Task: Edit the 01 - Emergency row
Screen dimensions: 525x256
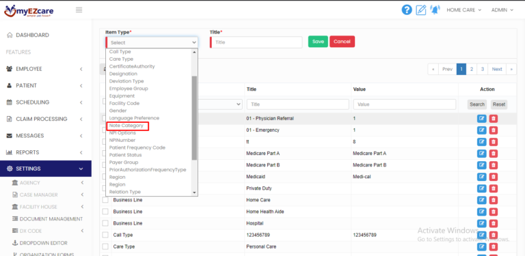Action: click(x=481, y=130)
